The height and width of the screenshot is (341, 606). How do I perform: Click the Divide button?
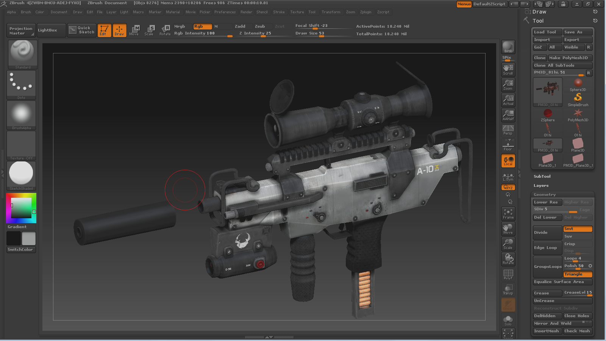[547, 233]
